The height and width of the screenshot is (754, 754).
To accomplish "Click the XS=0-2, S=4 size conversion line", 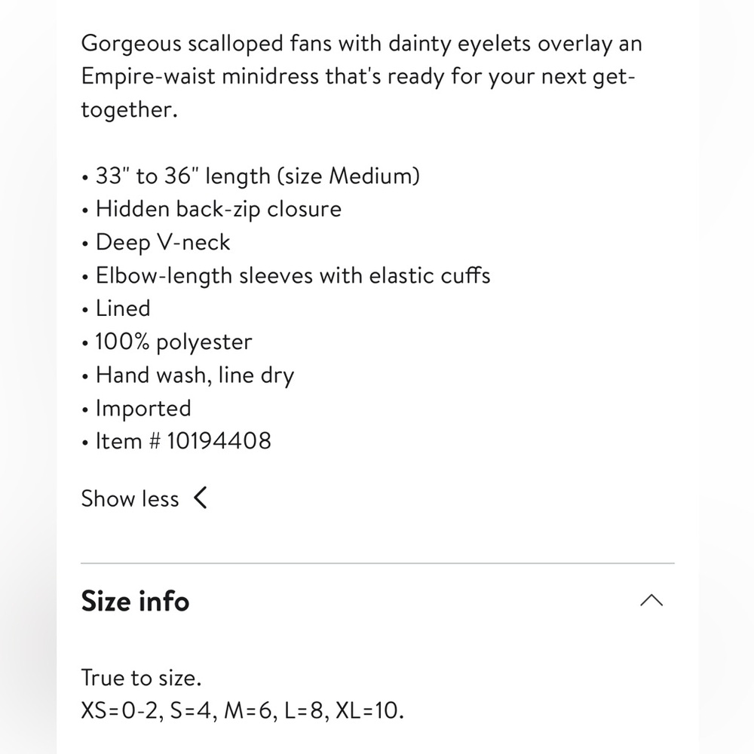I will point(242,710).
